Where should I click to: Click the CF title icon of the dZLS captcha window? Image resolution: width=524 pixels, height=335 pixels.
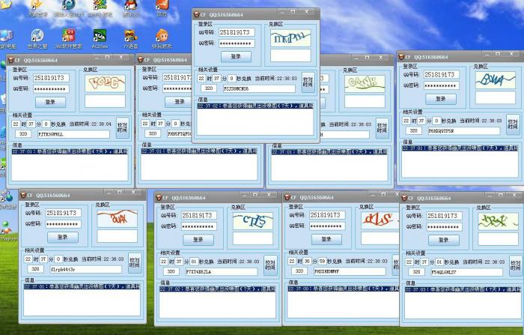click(287, 197)
